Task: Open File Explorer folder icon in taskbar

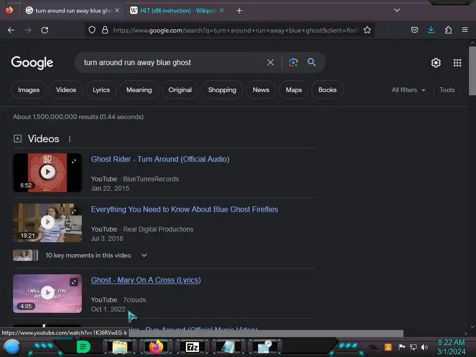Action: point(120,347)
